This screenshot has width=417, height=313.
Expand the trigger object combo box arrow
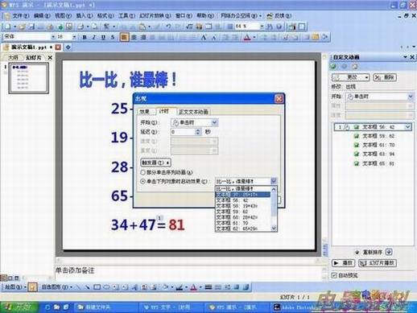[274, 181]
